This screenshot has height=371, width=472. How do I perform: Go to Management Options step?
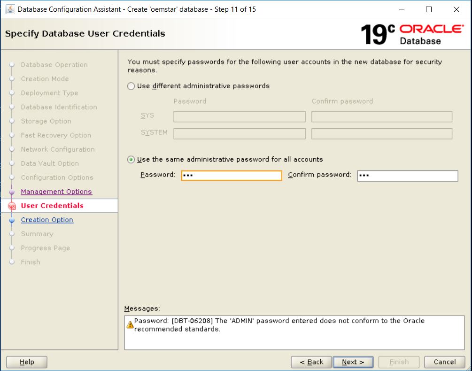56,192
